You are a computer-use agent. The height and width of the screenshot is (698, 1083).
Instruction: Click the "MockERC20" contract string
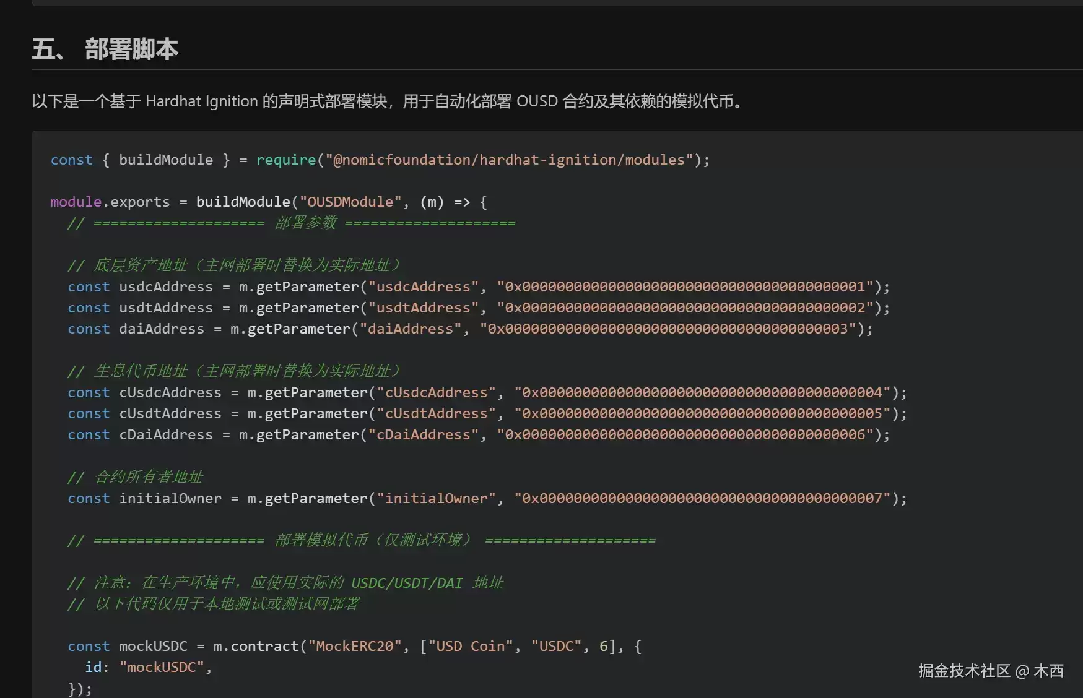click(355, 646)
